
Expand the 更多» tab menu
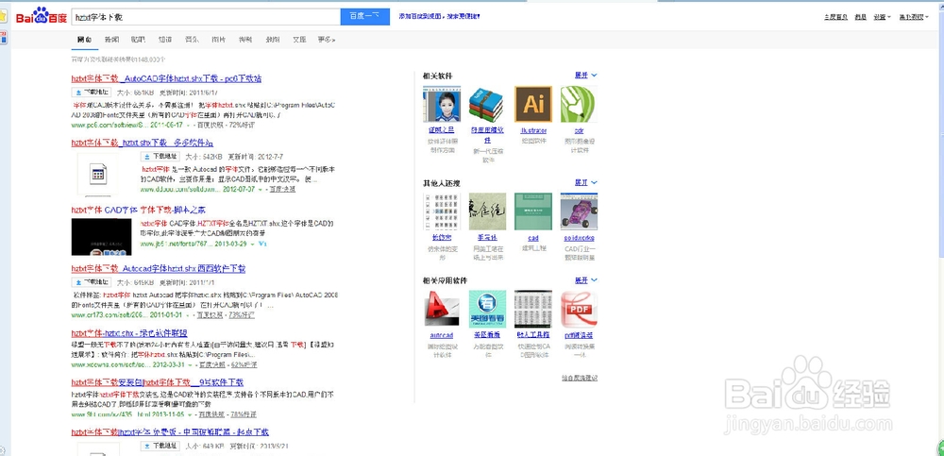(x=327, y=40)
